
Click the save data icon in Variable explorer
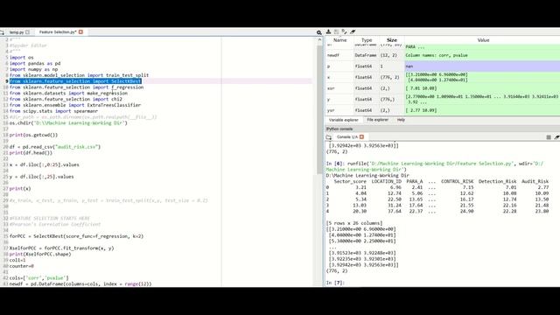click(336, 31)
